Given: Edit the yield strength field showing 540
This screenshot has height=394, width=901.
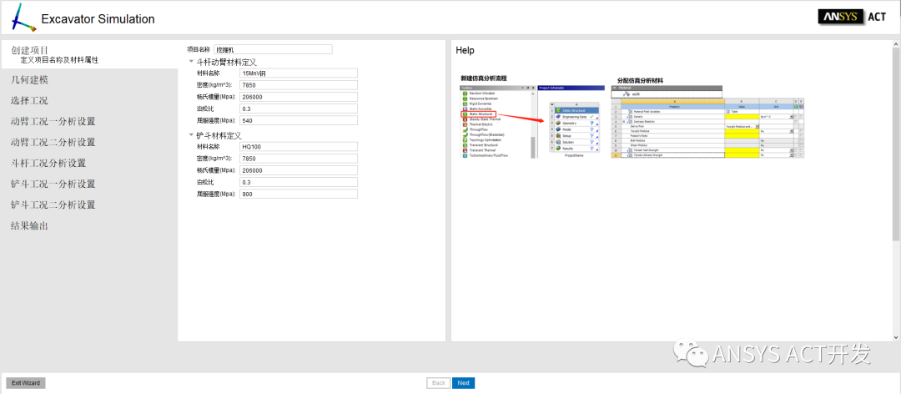Looking at the screenshot, I should (298, 121).
